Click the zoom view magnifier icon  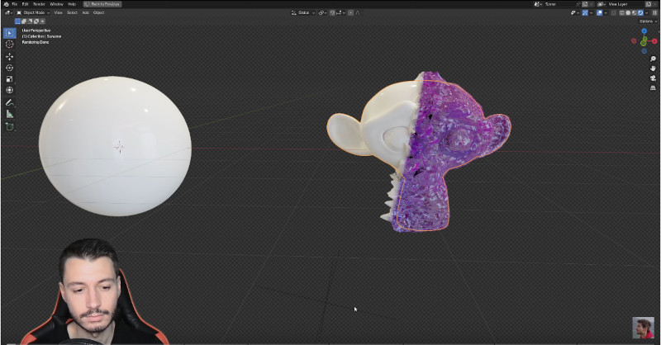(653, 59)
